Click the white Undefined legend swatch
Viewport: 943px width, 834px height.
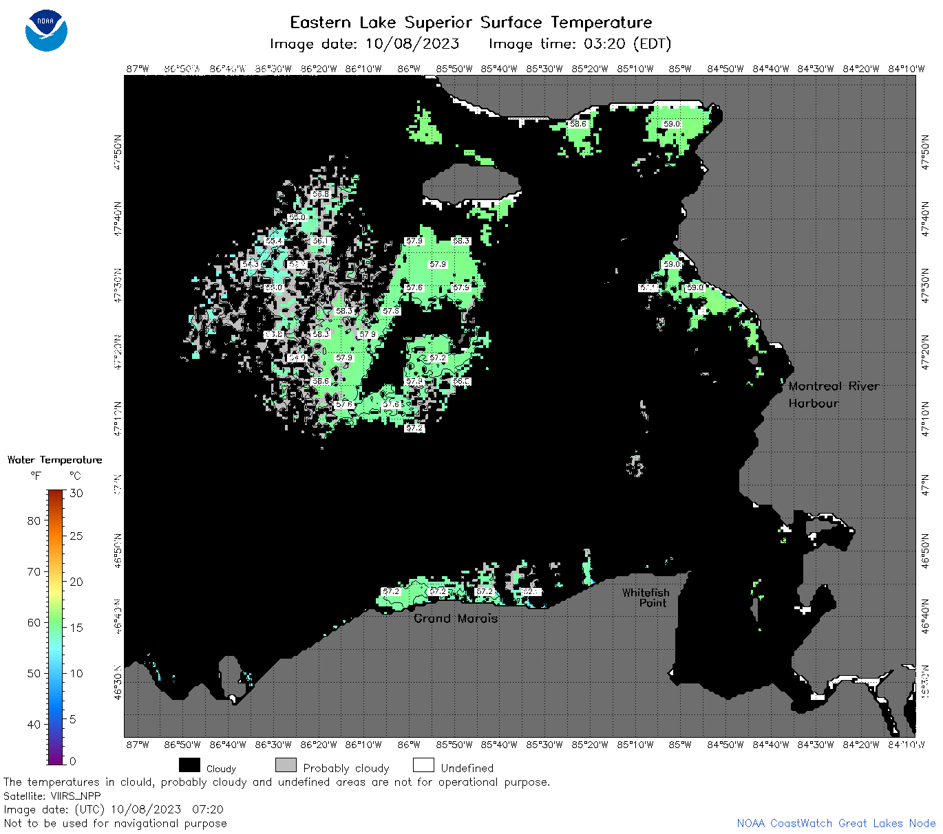tap(423, 765)
